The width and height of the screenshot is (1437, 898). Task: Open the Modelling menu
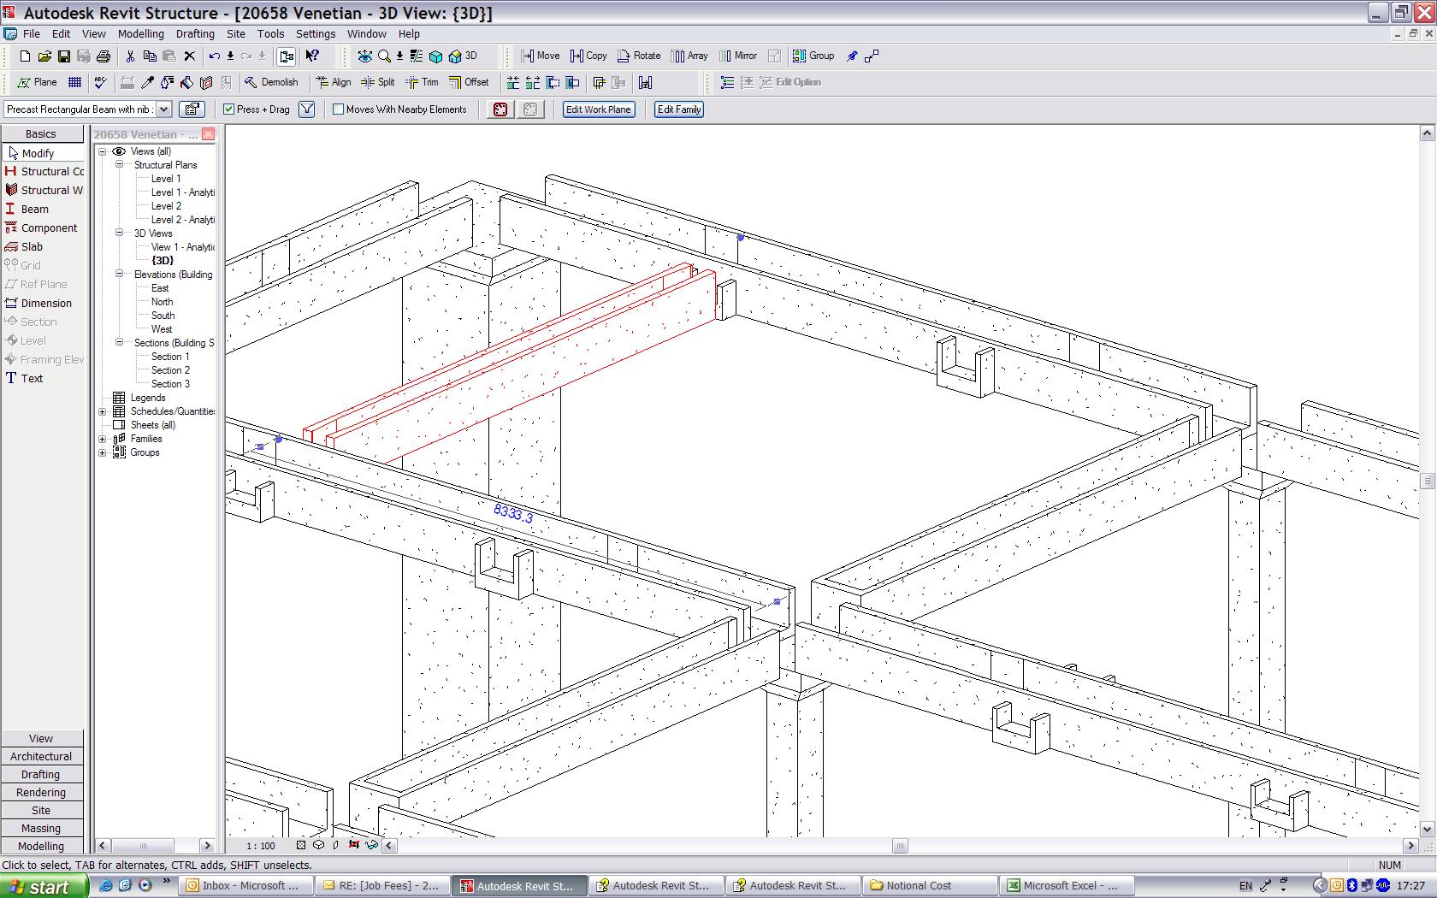click(141, 34)
